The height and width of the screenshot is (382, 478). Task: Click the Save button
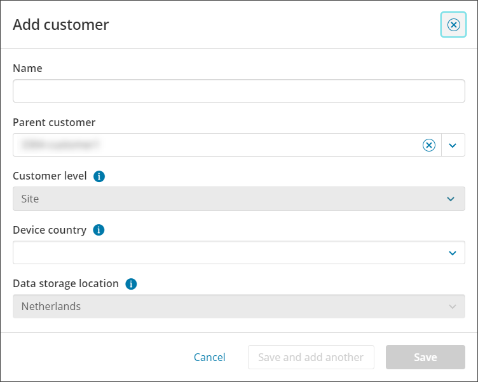click(425, 357)
